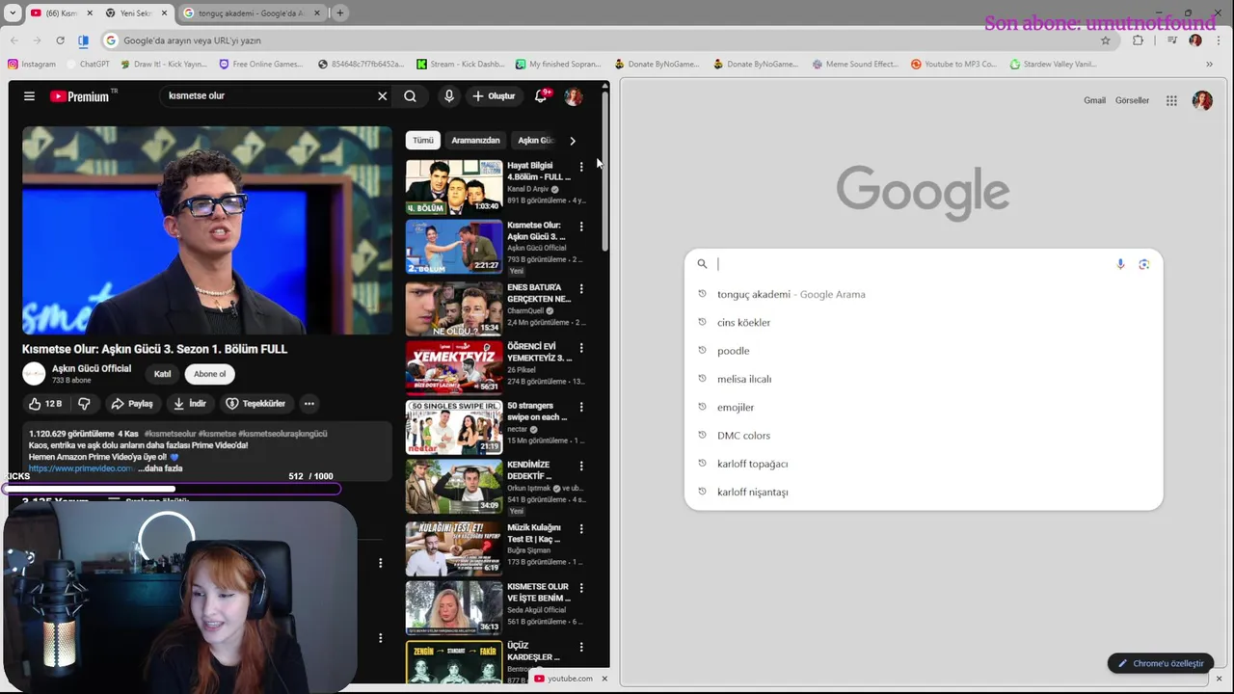Choose suggestion DMC colors
Image resolution: width=1234 pixels, height=694 pixels.
924,436
